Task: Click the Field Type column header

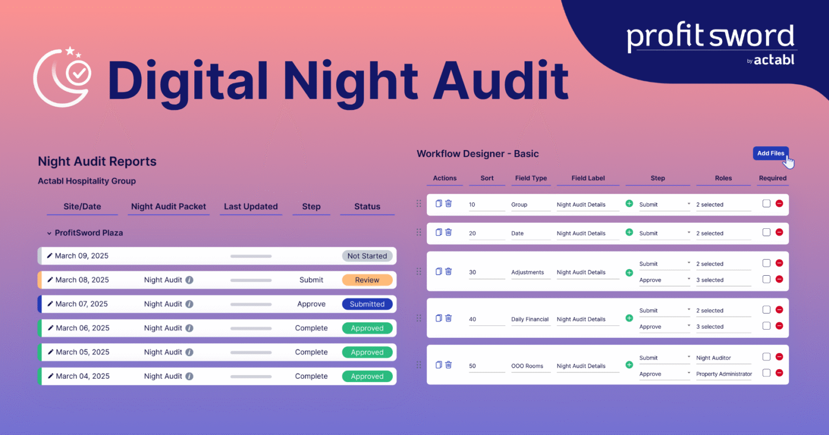Action: pos(531,178)
